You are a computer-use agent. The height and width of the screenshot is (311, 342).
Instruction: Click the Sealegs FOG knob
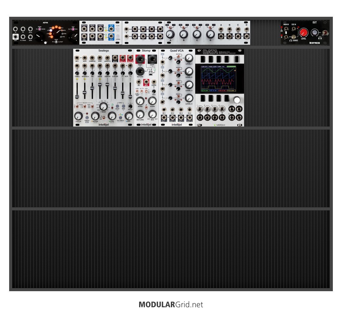[x=112, y=116]
